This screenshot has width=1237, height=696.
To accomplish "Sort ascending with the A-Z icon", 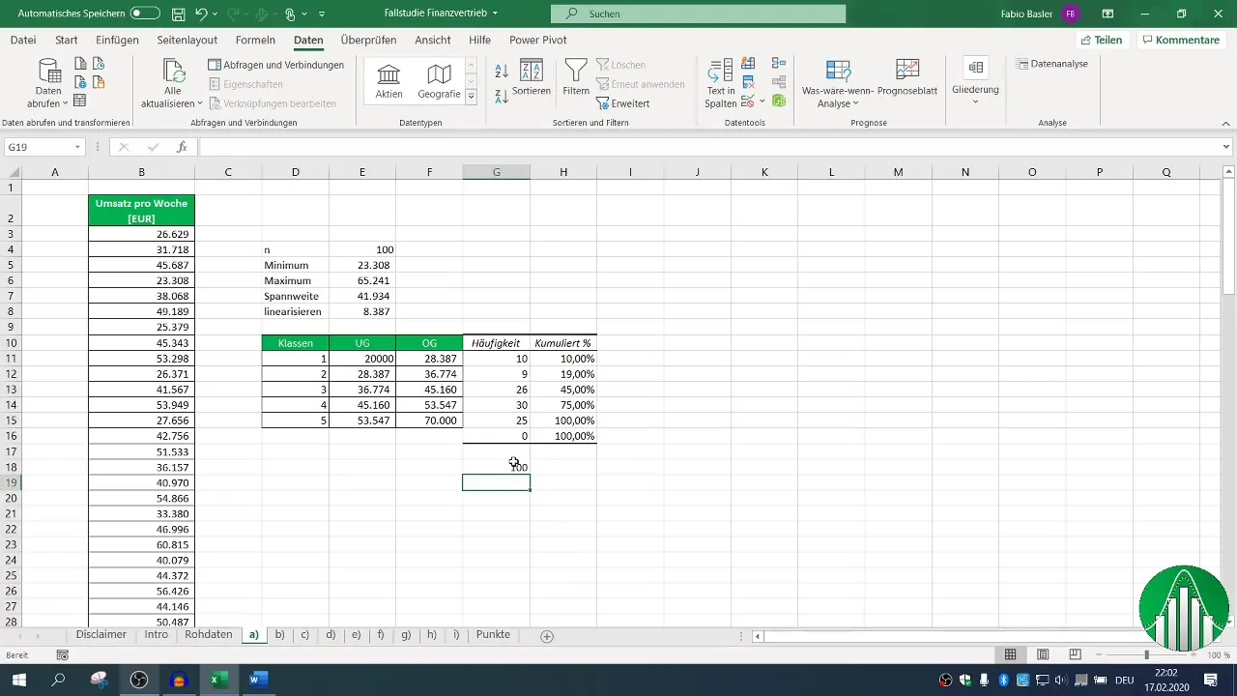I will 502,71.
